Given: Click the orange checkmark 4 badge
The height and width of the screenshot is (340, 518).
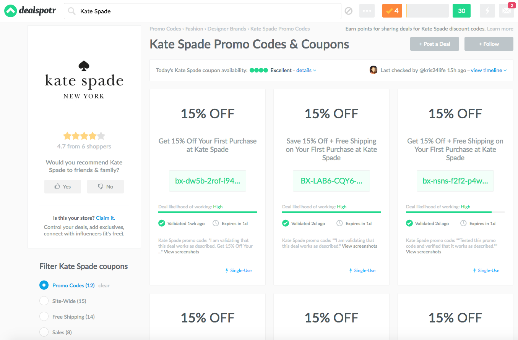Looking at the screenshot, I should click(392, 11).
